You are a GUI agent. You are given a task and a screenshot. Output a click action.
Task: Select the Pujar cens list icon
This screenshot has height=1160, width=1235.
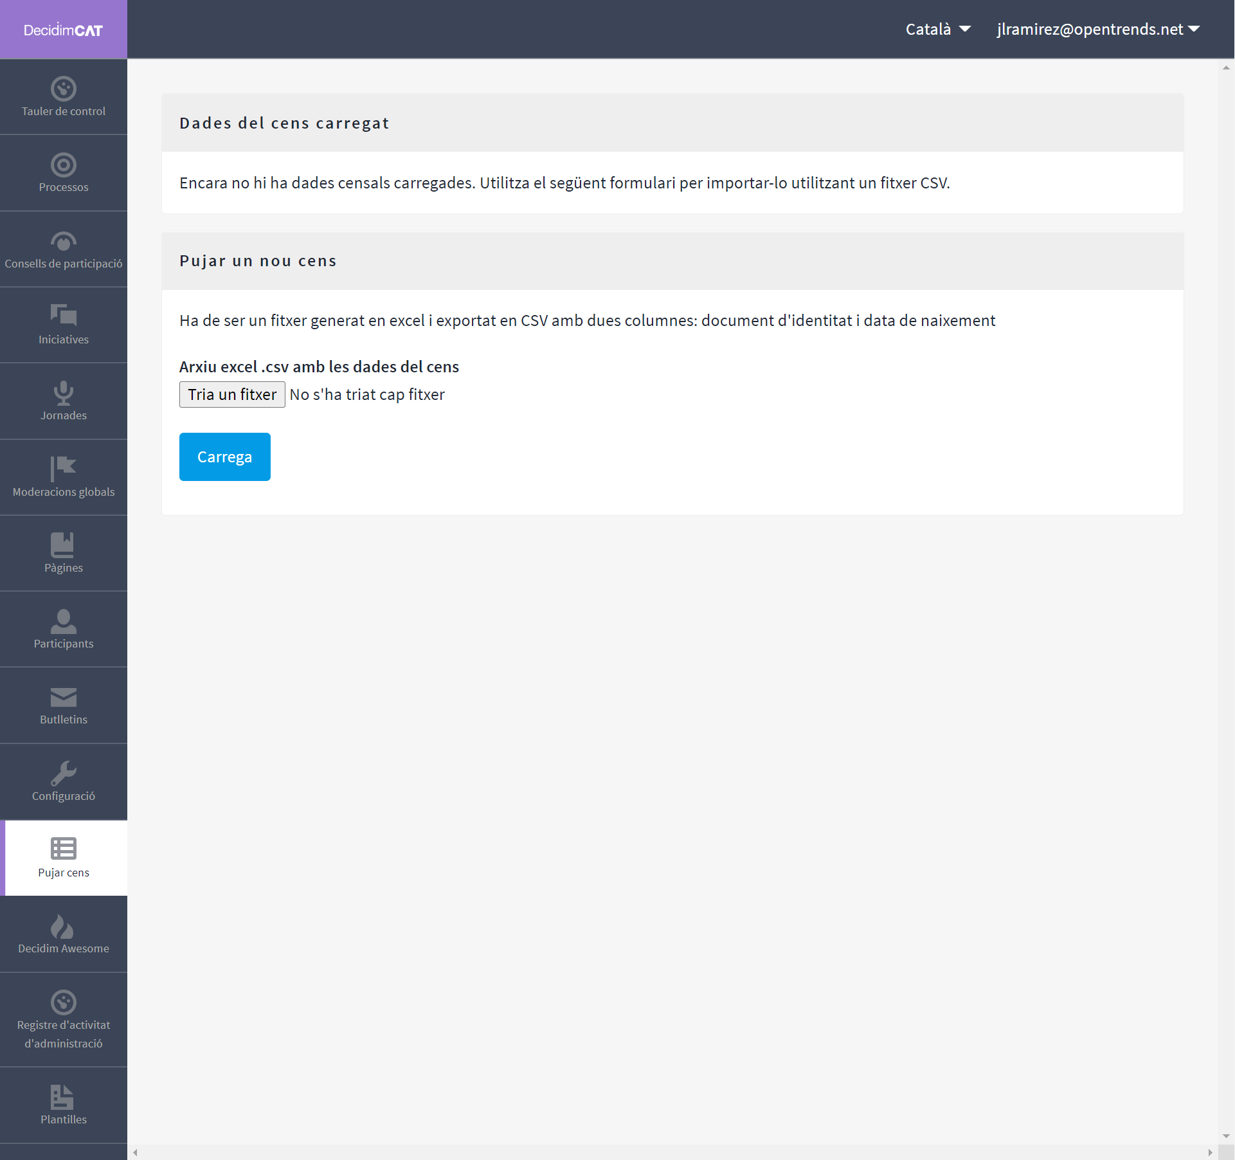(x=64, y=849)
